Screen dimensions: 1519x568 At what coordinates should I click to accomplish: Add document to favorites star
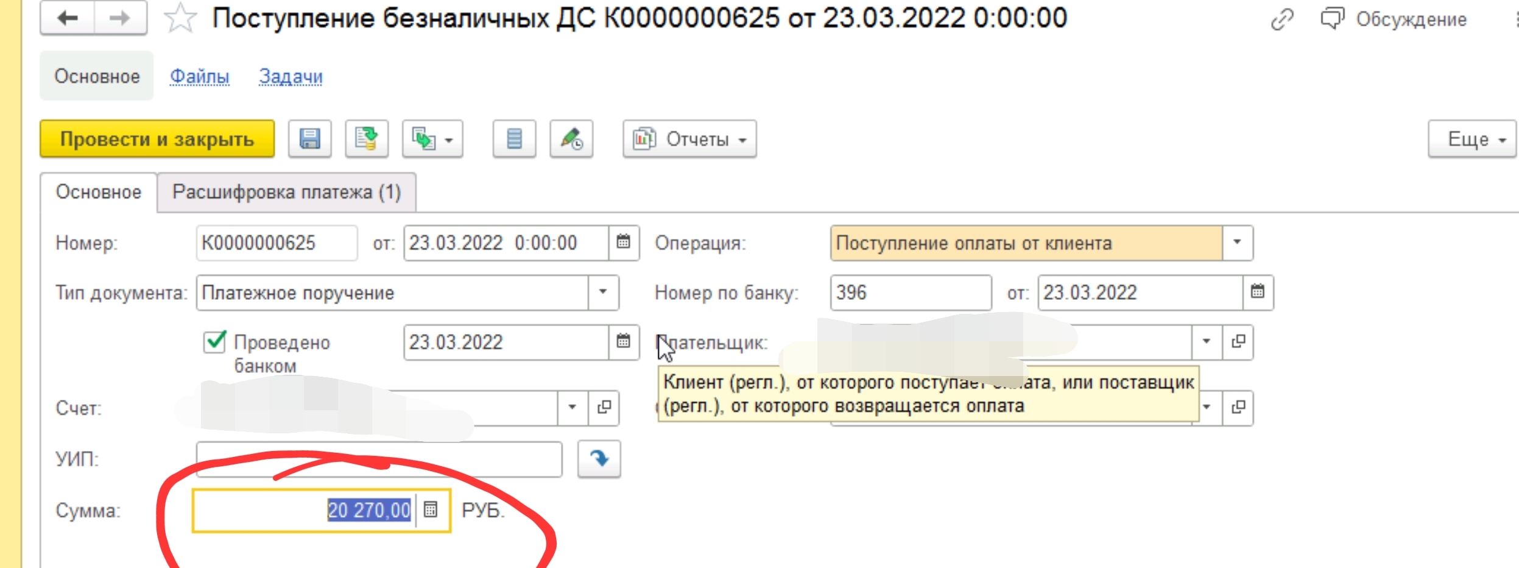click(x=180, y=19)
